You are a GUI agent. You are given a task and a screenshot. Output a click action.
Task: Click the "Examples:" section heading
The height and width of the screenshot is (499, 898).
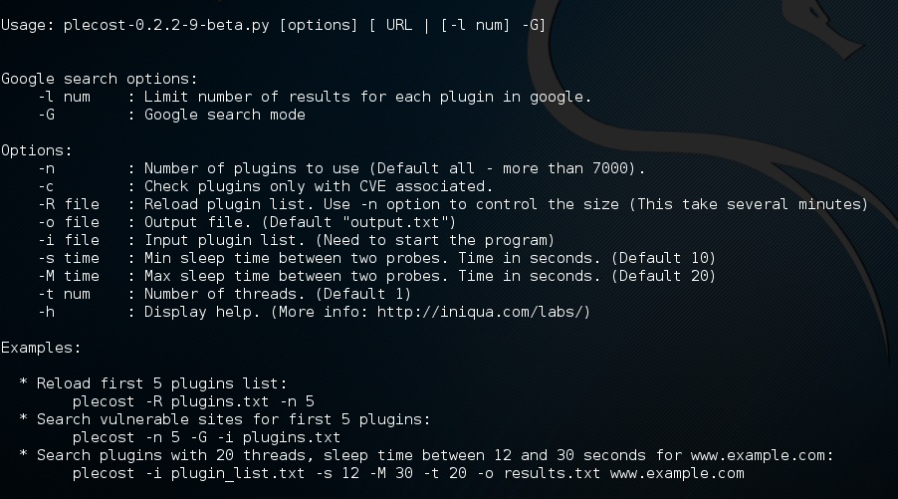coord(40,348)
